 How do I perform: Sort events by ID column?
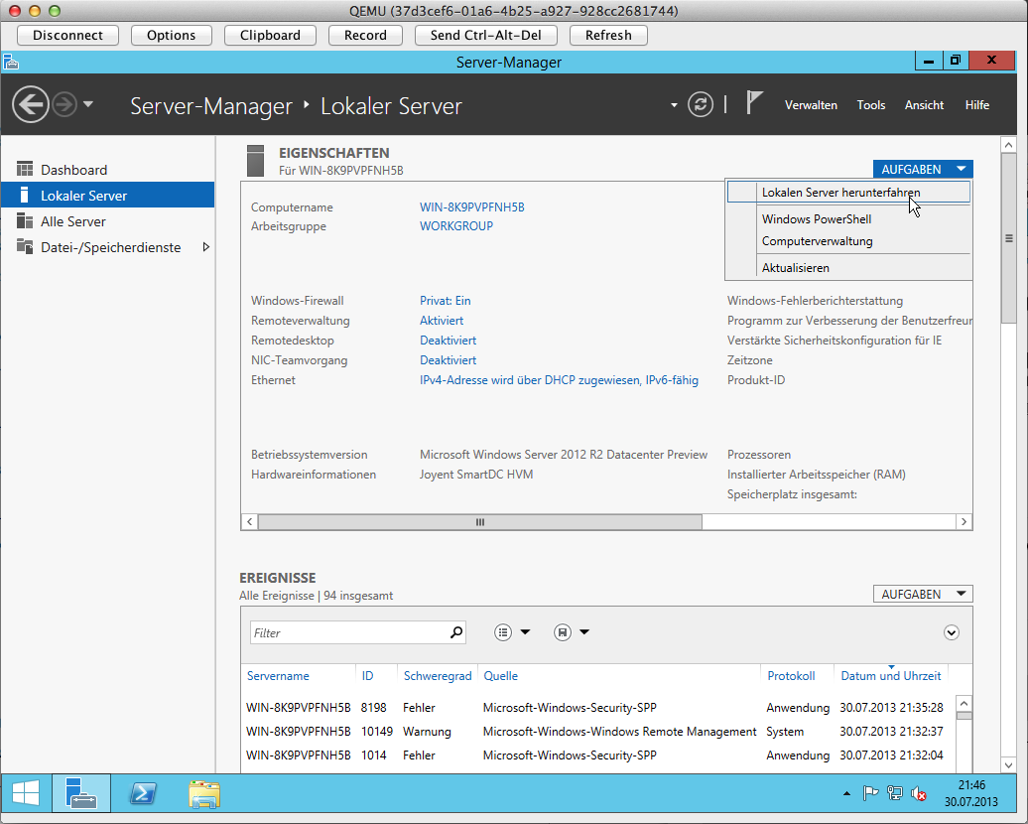pos(367,676)
